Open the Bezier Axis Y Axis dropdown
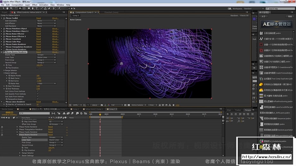296x166 pixels. point(46,83)
